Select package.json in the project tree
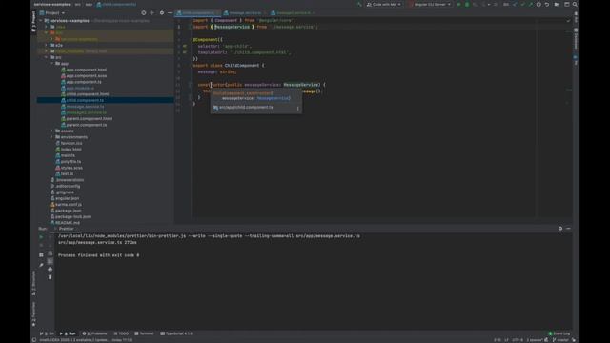 pyautogui.click(x=68, y=211)
